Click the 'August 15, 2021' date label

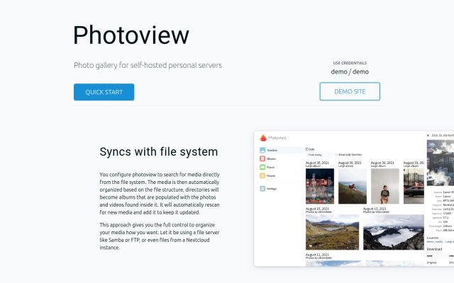point(317,209)
